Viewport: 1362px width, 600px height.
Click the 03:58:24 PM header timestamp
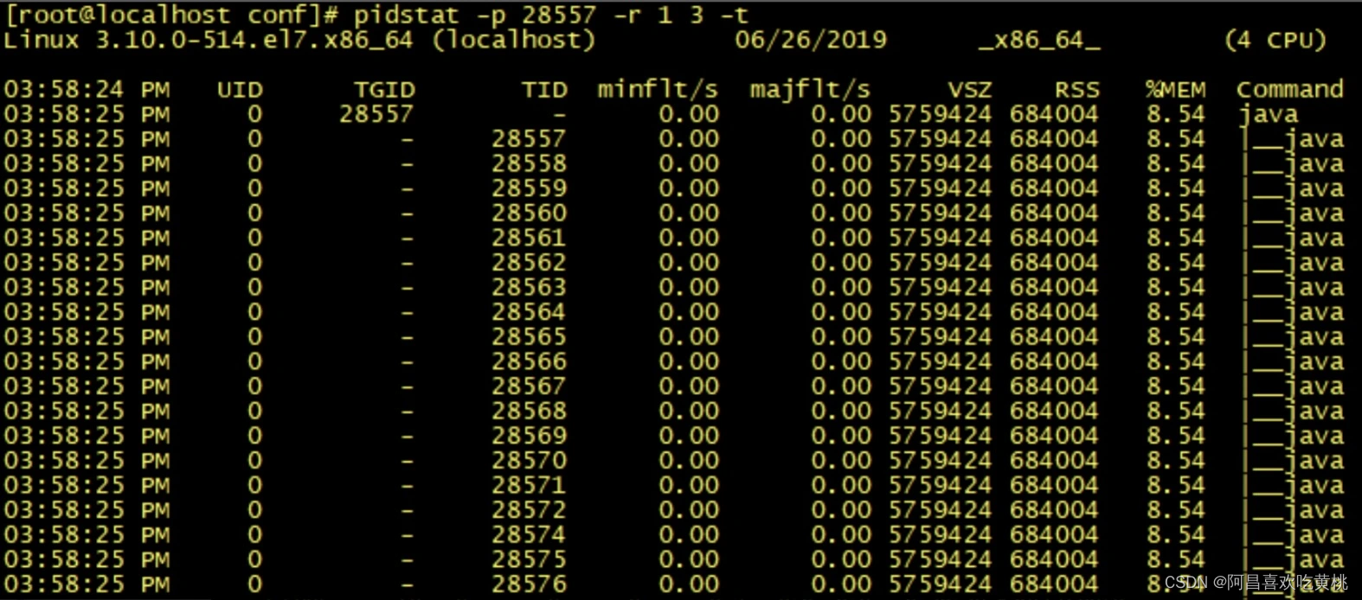(87, 90)
